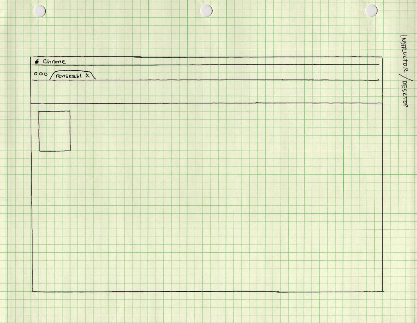Click the middle window control circle
The image size is (417, 323).
pos(41,75)
